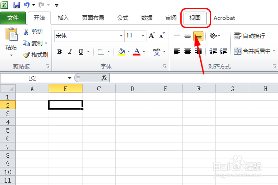
Task: Open the Borders options dropdown arrow
Action: tap(109, 52)
